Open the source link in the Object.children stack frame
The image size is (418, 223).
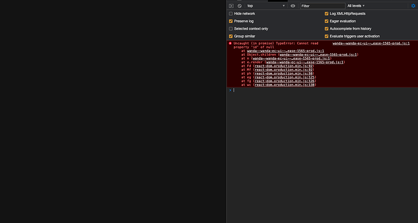click(318, 55)
